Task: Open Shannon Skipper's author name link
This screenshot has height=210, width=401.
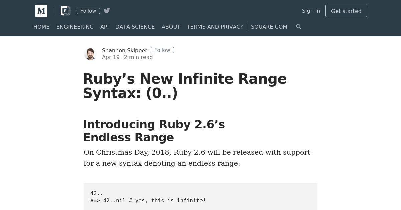Action: tap(125, 50)
